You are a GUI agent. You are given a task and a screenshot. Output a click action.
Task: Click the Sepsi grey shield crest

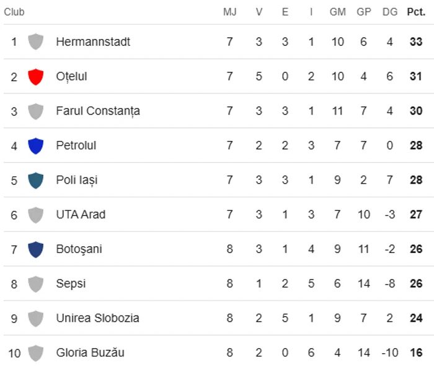coord(36,284)
